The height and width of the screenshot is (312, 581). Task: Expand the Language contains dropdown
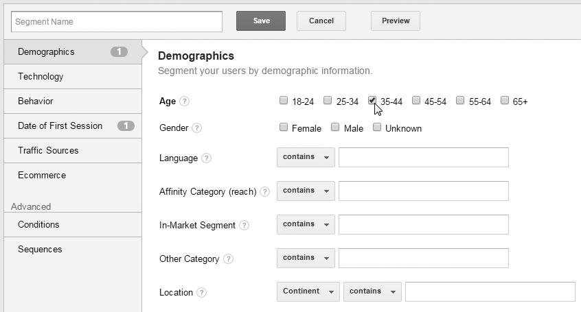(306, 157)
